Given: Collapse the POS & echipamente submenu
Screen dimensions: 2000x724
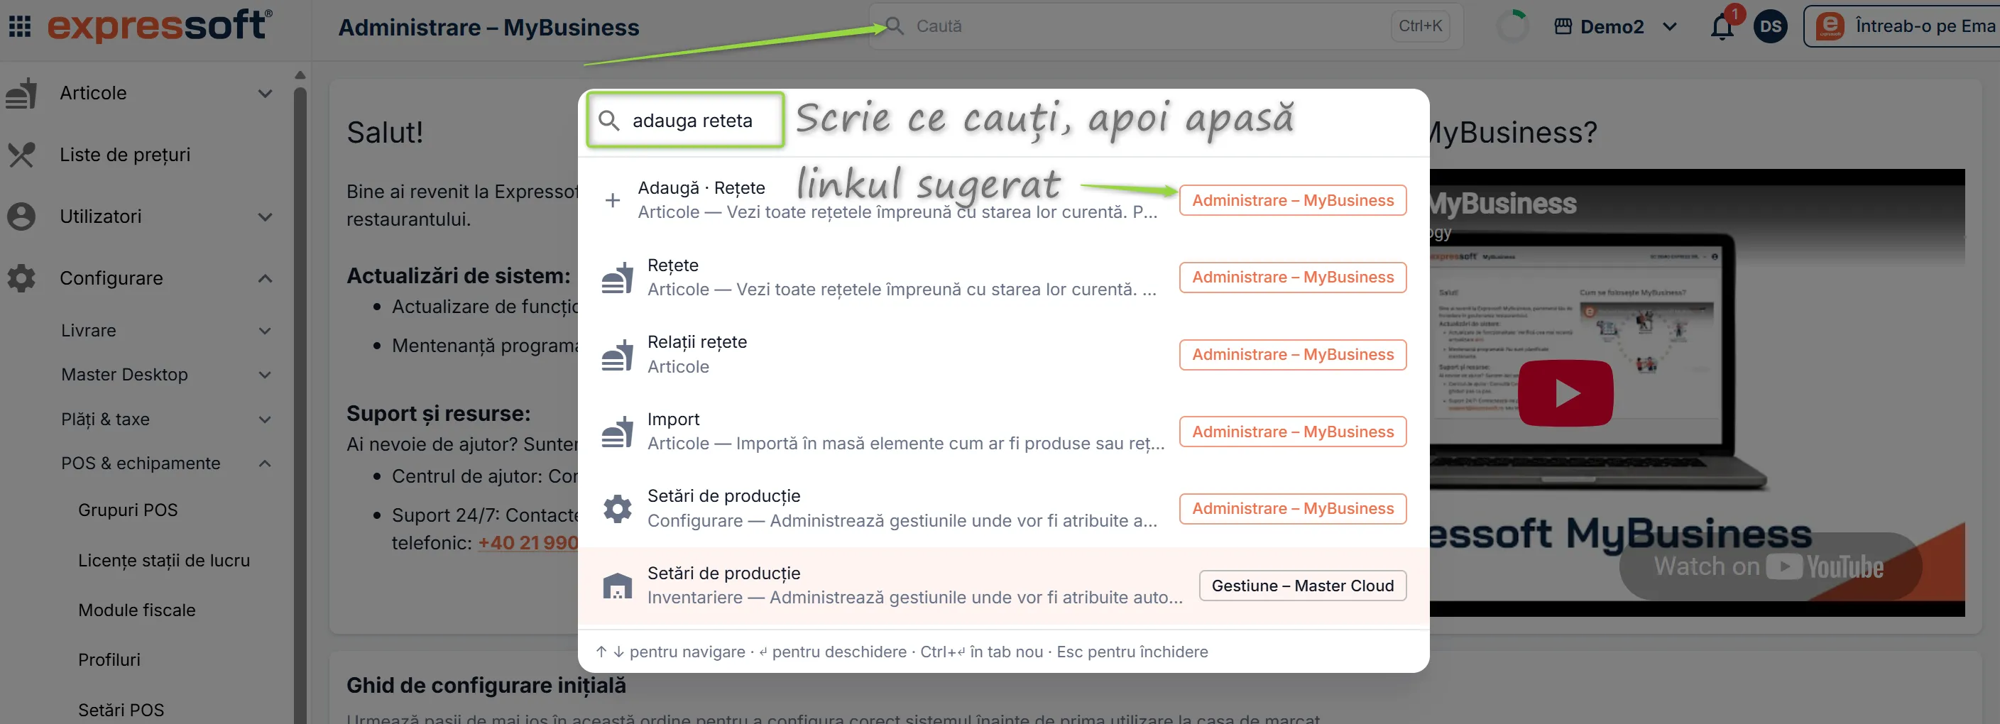Looking at the screenshot, I should pyautogui.click(x=265, y=464).
